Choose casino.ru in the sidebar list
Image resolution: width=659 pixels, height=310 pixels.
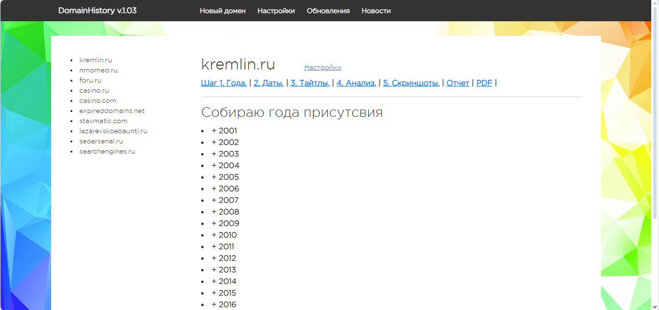click(94, 91)
